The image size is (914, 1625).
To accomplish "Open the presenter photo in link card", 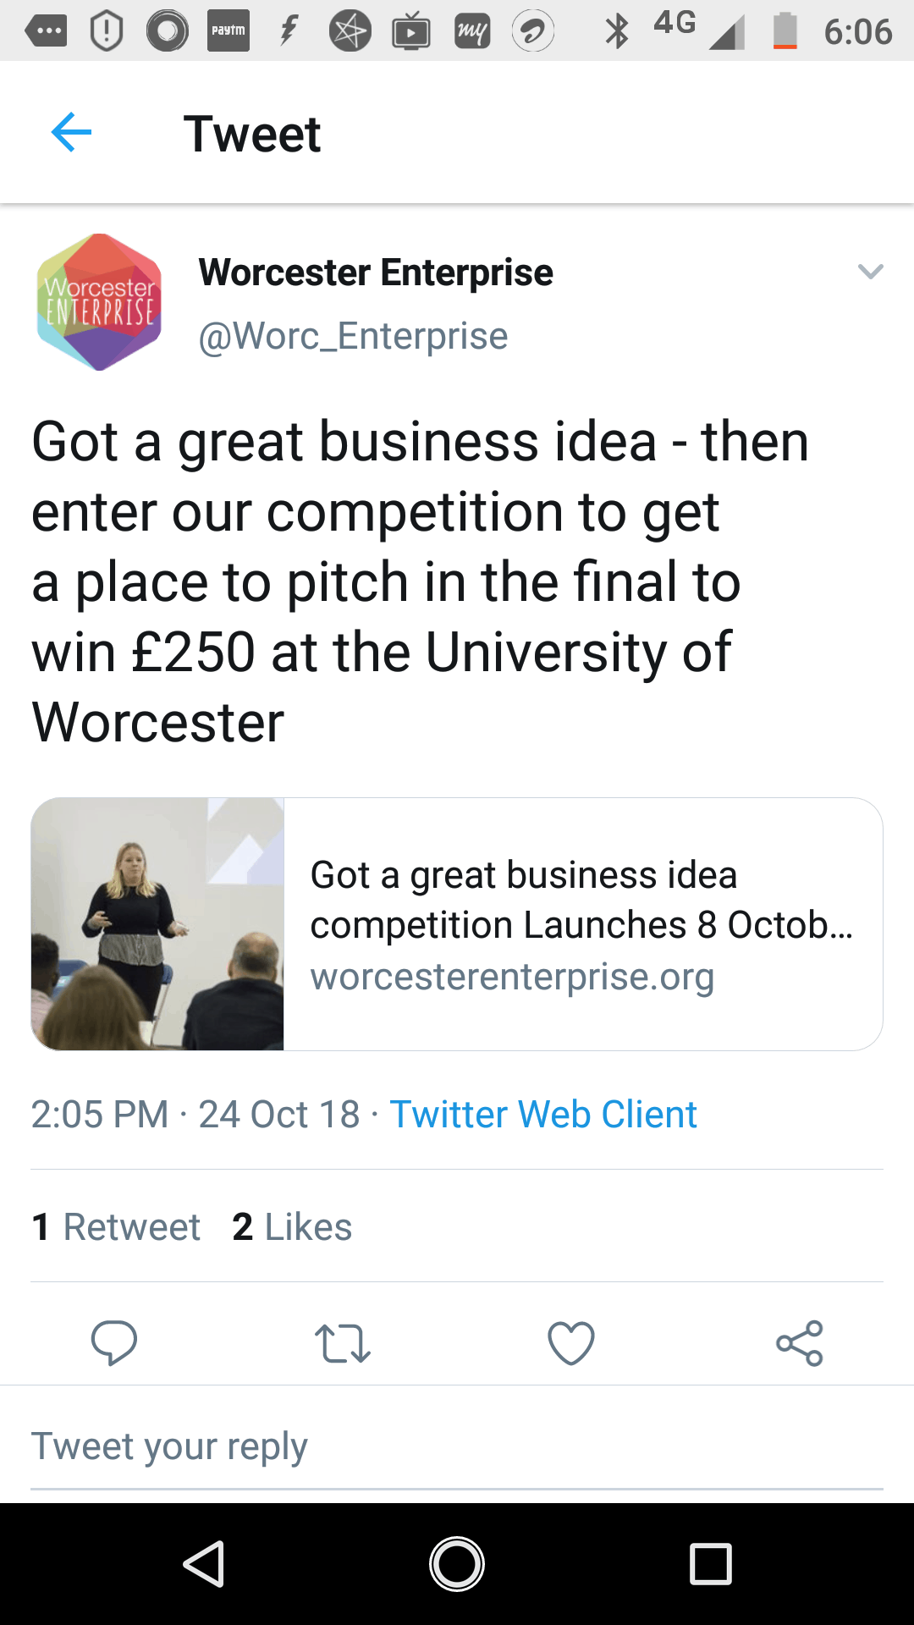I will [157, 924].
